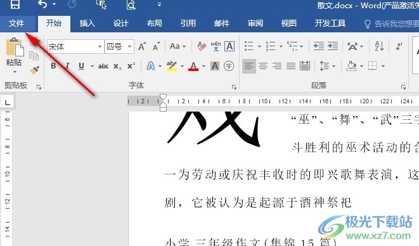Click the Asian layout icon
Image resolution: width=419 pixels, height=246 pixels.
(352, 46)
